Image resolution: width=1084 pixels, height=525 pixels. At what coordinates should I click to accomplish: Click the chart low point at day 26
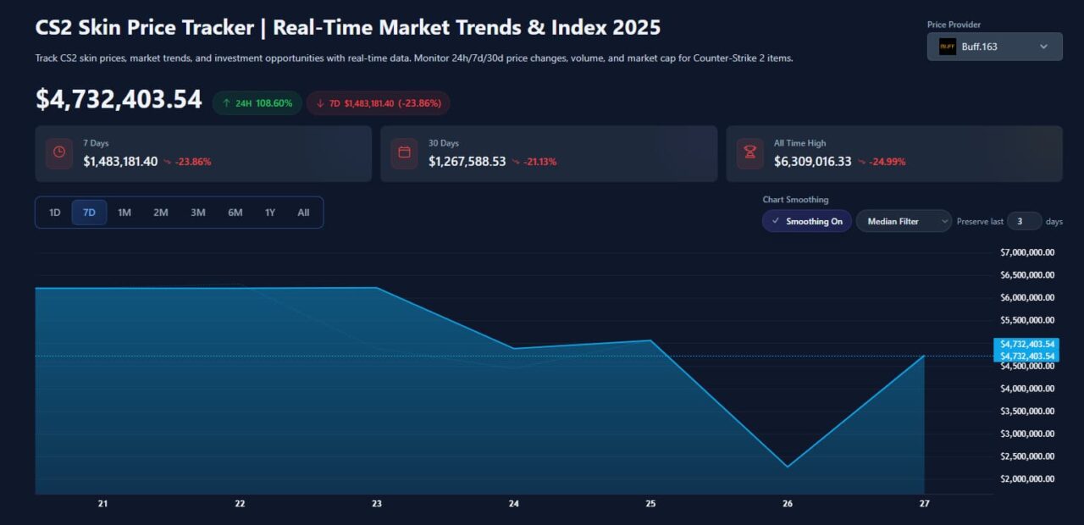[788, 467]
